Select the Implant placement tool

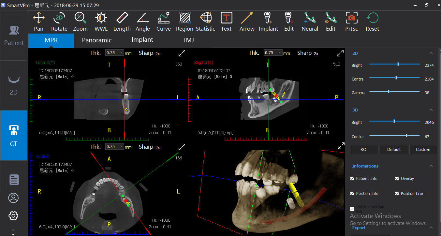(x=268, y=21)
